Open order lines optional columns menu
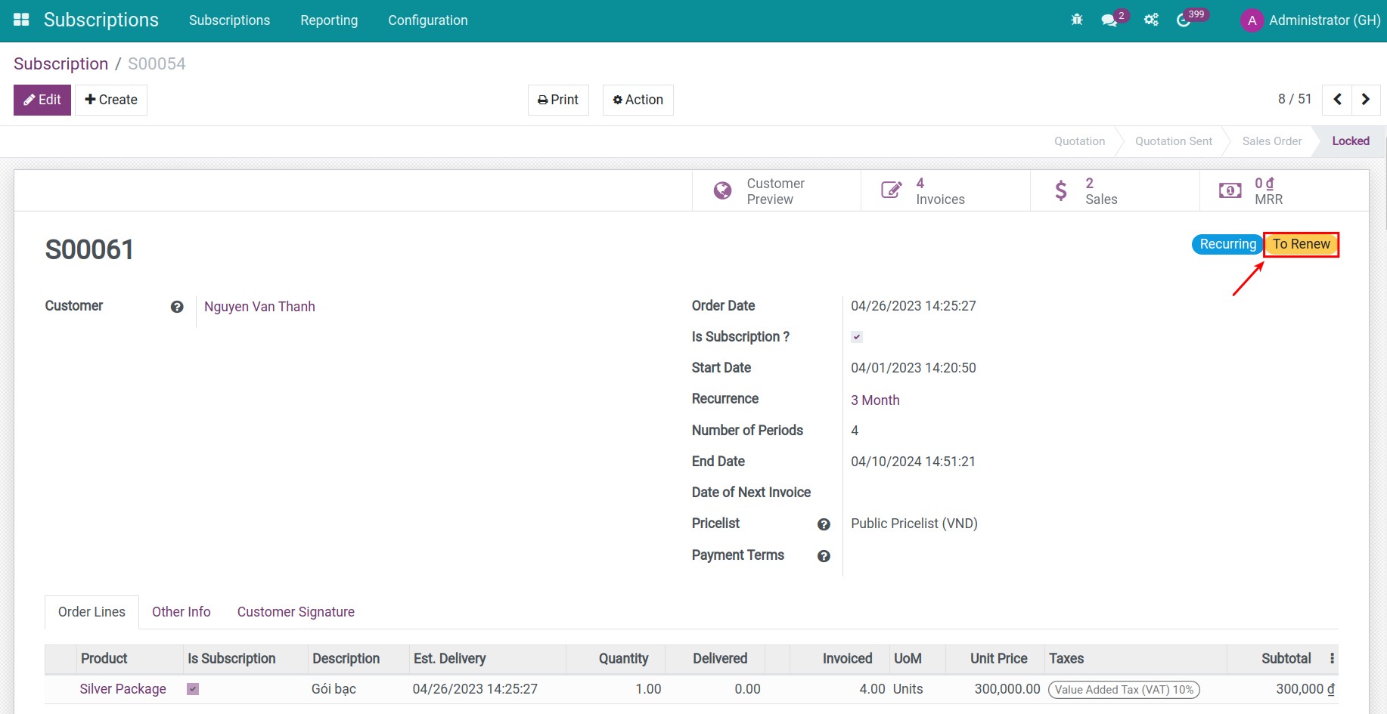 tap(1332, 659)
